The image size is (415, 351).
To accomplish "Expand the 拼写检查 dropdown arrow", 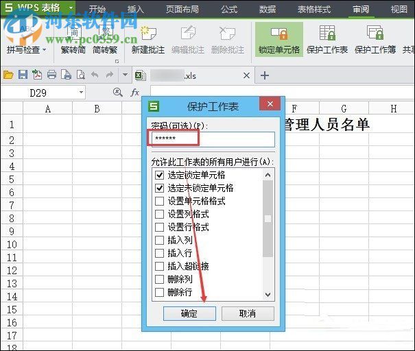I will point(44,49).
